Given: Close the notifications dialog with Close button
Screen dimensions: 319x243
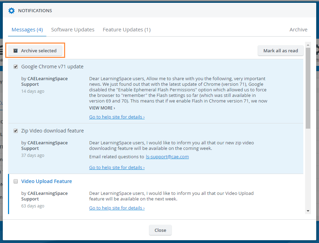Looking at the screenshot, I should 160,230.
